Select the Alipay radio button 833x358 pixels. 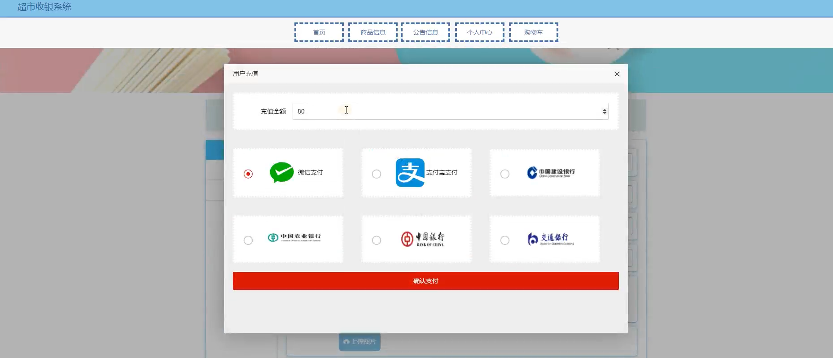tap(377, 174)
